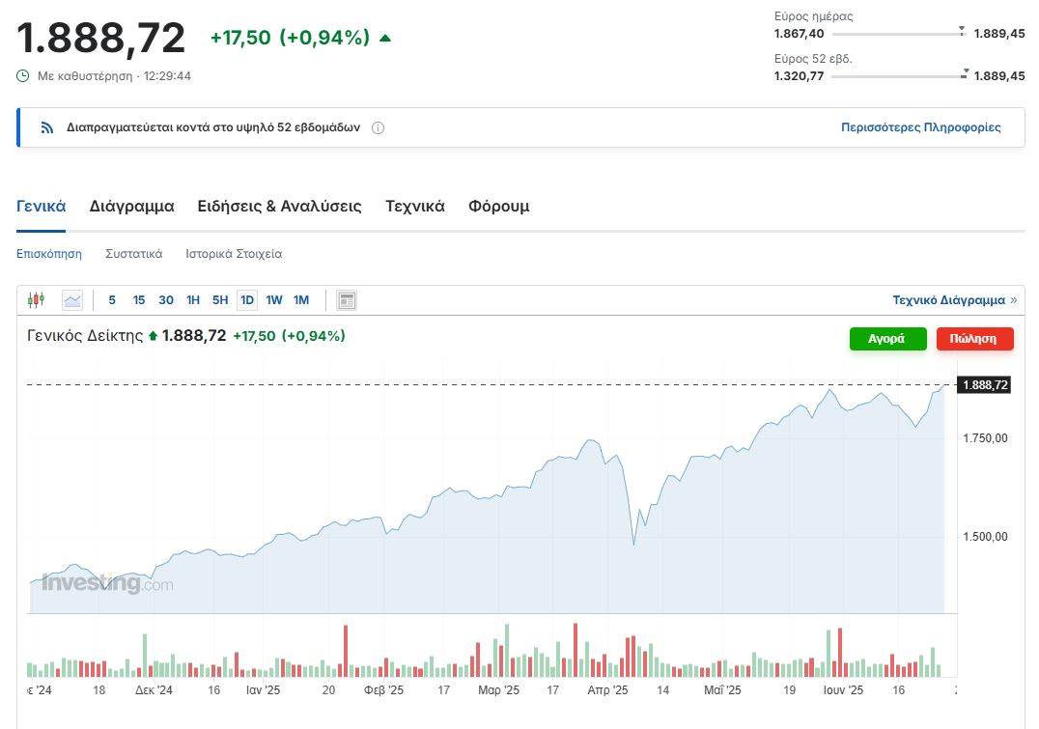Image resolution: width=1039 pixels, height=729 pixels.
Task: Select the area chart type icon
Action: coord(72,300)
